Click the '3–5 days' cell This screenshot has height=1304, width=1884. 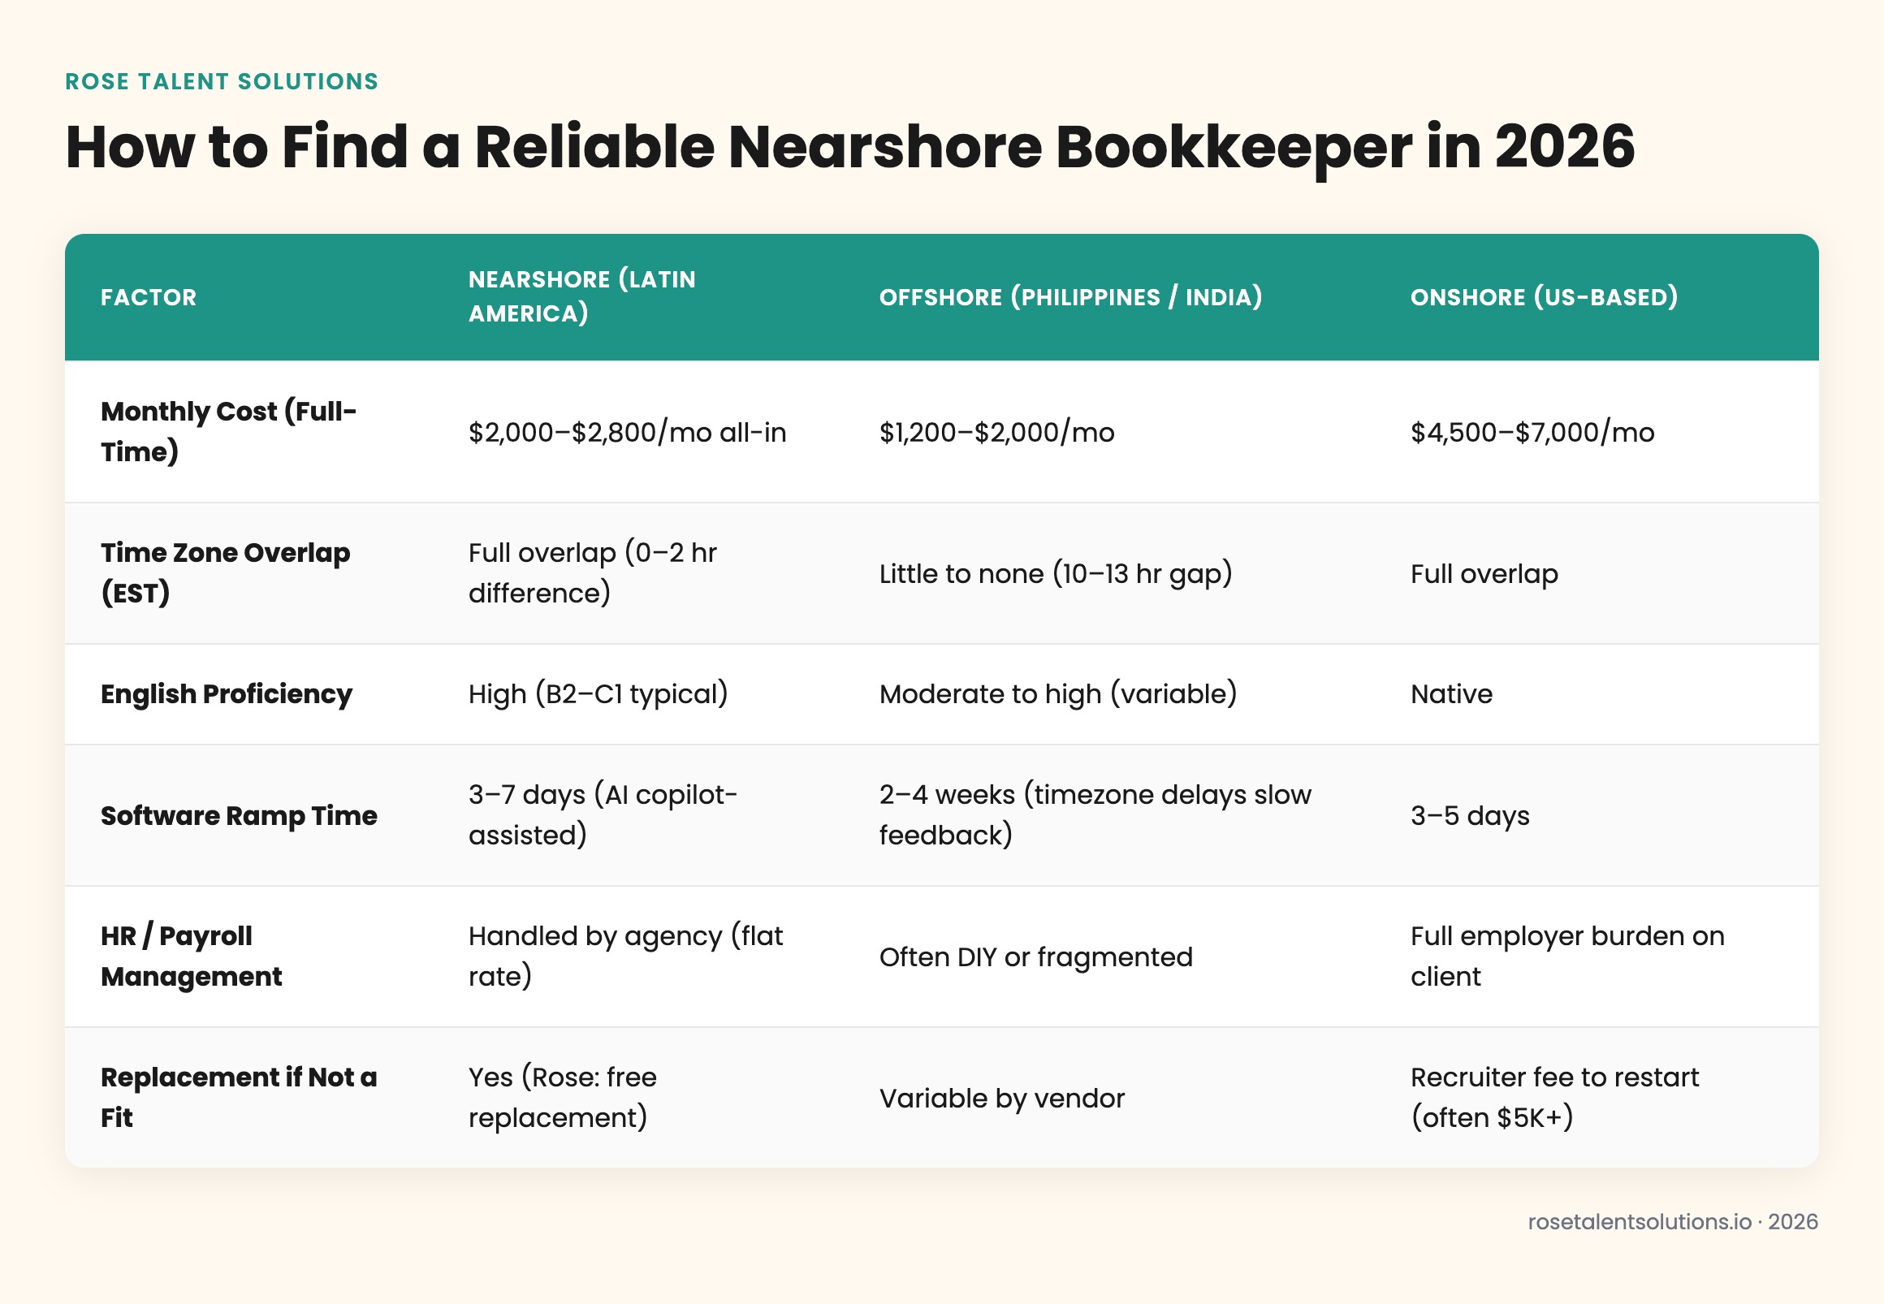point(1470,815)
